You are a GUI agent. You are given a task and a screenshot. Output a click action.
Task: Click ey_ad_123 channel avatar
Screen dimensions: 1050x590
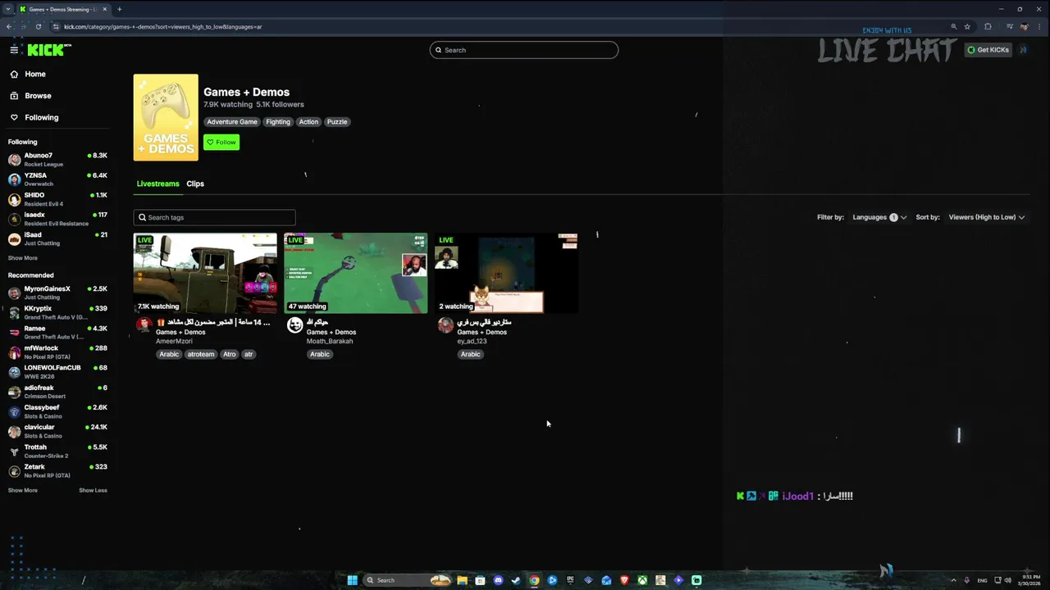(445, 325)
